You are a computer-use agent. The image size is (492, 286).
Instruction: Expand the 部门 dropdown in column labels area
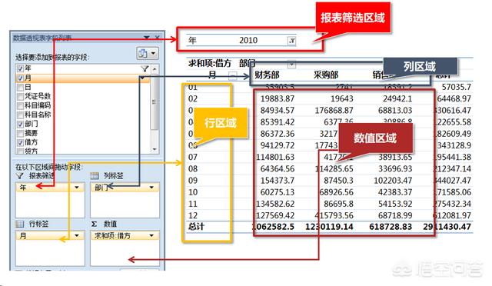coord(151,188)
